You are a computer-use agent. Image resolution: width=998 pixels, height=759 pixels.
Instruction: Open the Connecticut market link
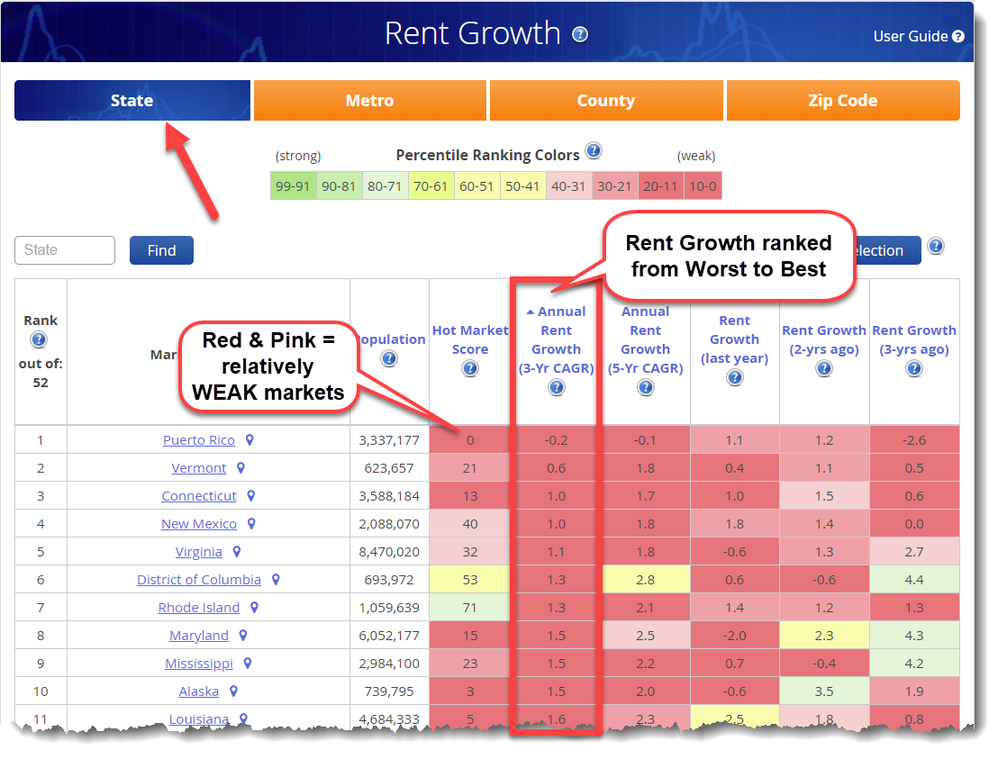tap(199, 496)
